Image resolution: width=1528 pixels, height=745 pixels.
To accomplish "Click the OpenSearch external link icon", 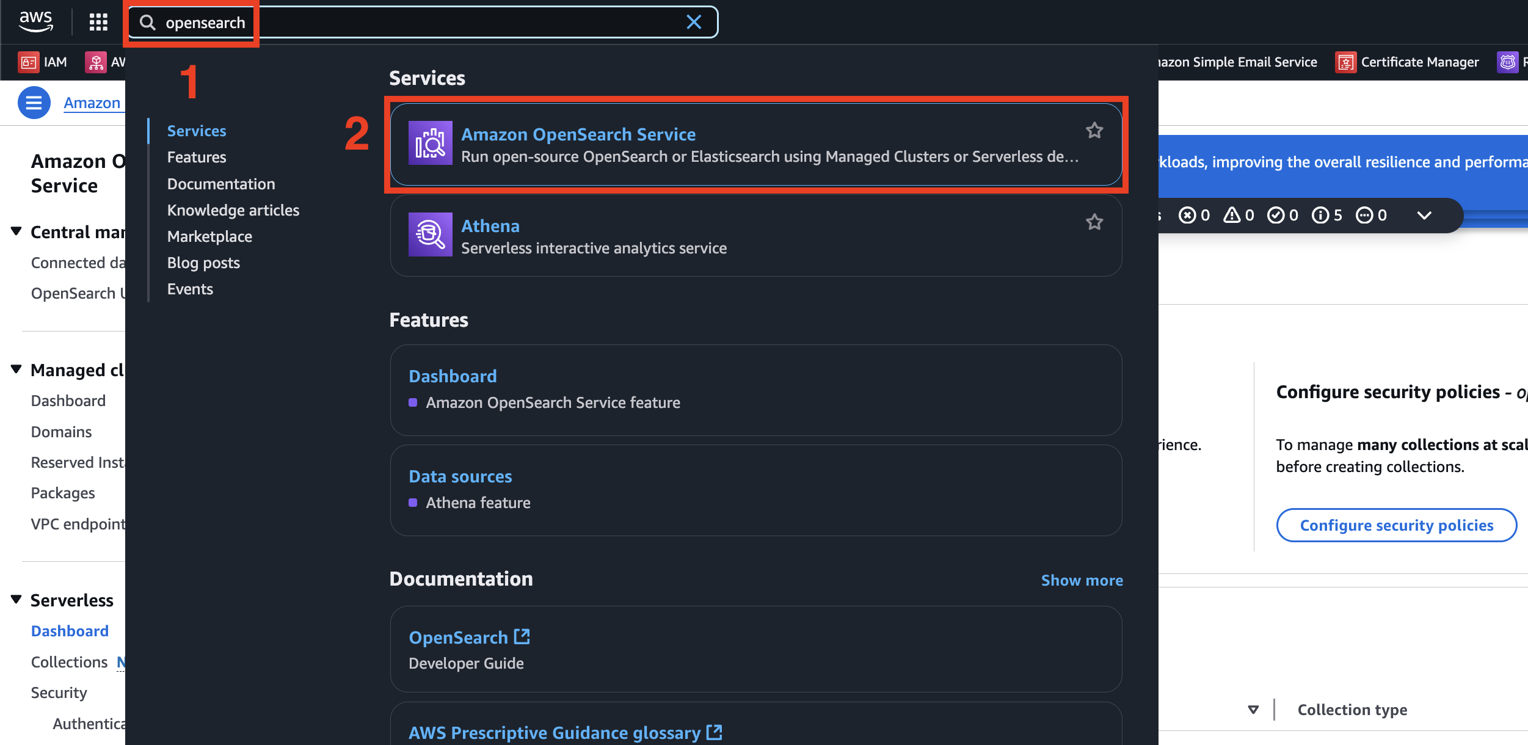I will pos(522,636).
